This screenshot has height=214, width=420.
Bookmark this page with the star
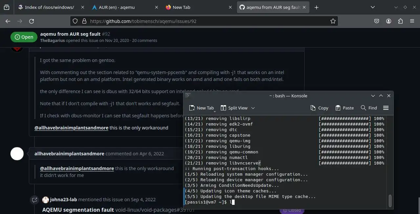pyautogui.click(x=333, y=21)
